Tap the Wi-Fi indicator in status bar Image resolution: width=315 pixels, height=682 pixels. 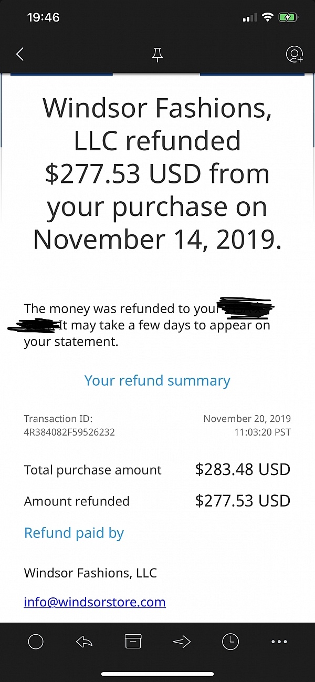click(x=268, y=17)
